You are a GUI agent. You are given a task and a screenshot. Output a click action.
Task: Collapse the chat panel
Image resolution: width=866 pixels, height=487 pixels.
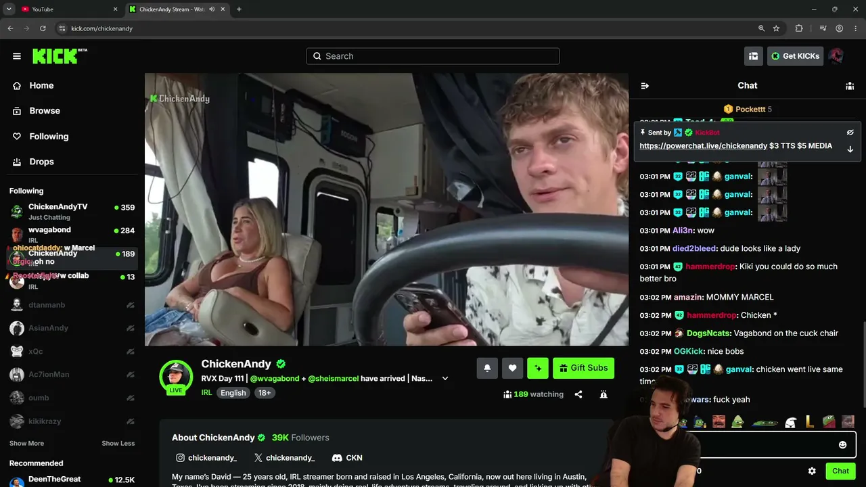645,86
